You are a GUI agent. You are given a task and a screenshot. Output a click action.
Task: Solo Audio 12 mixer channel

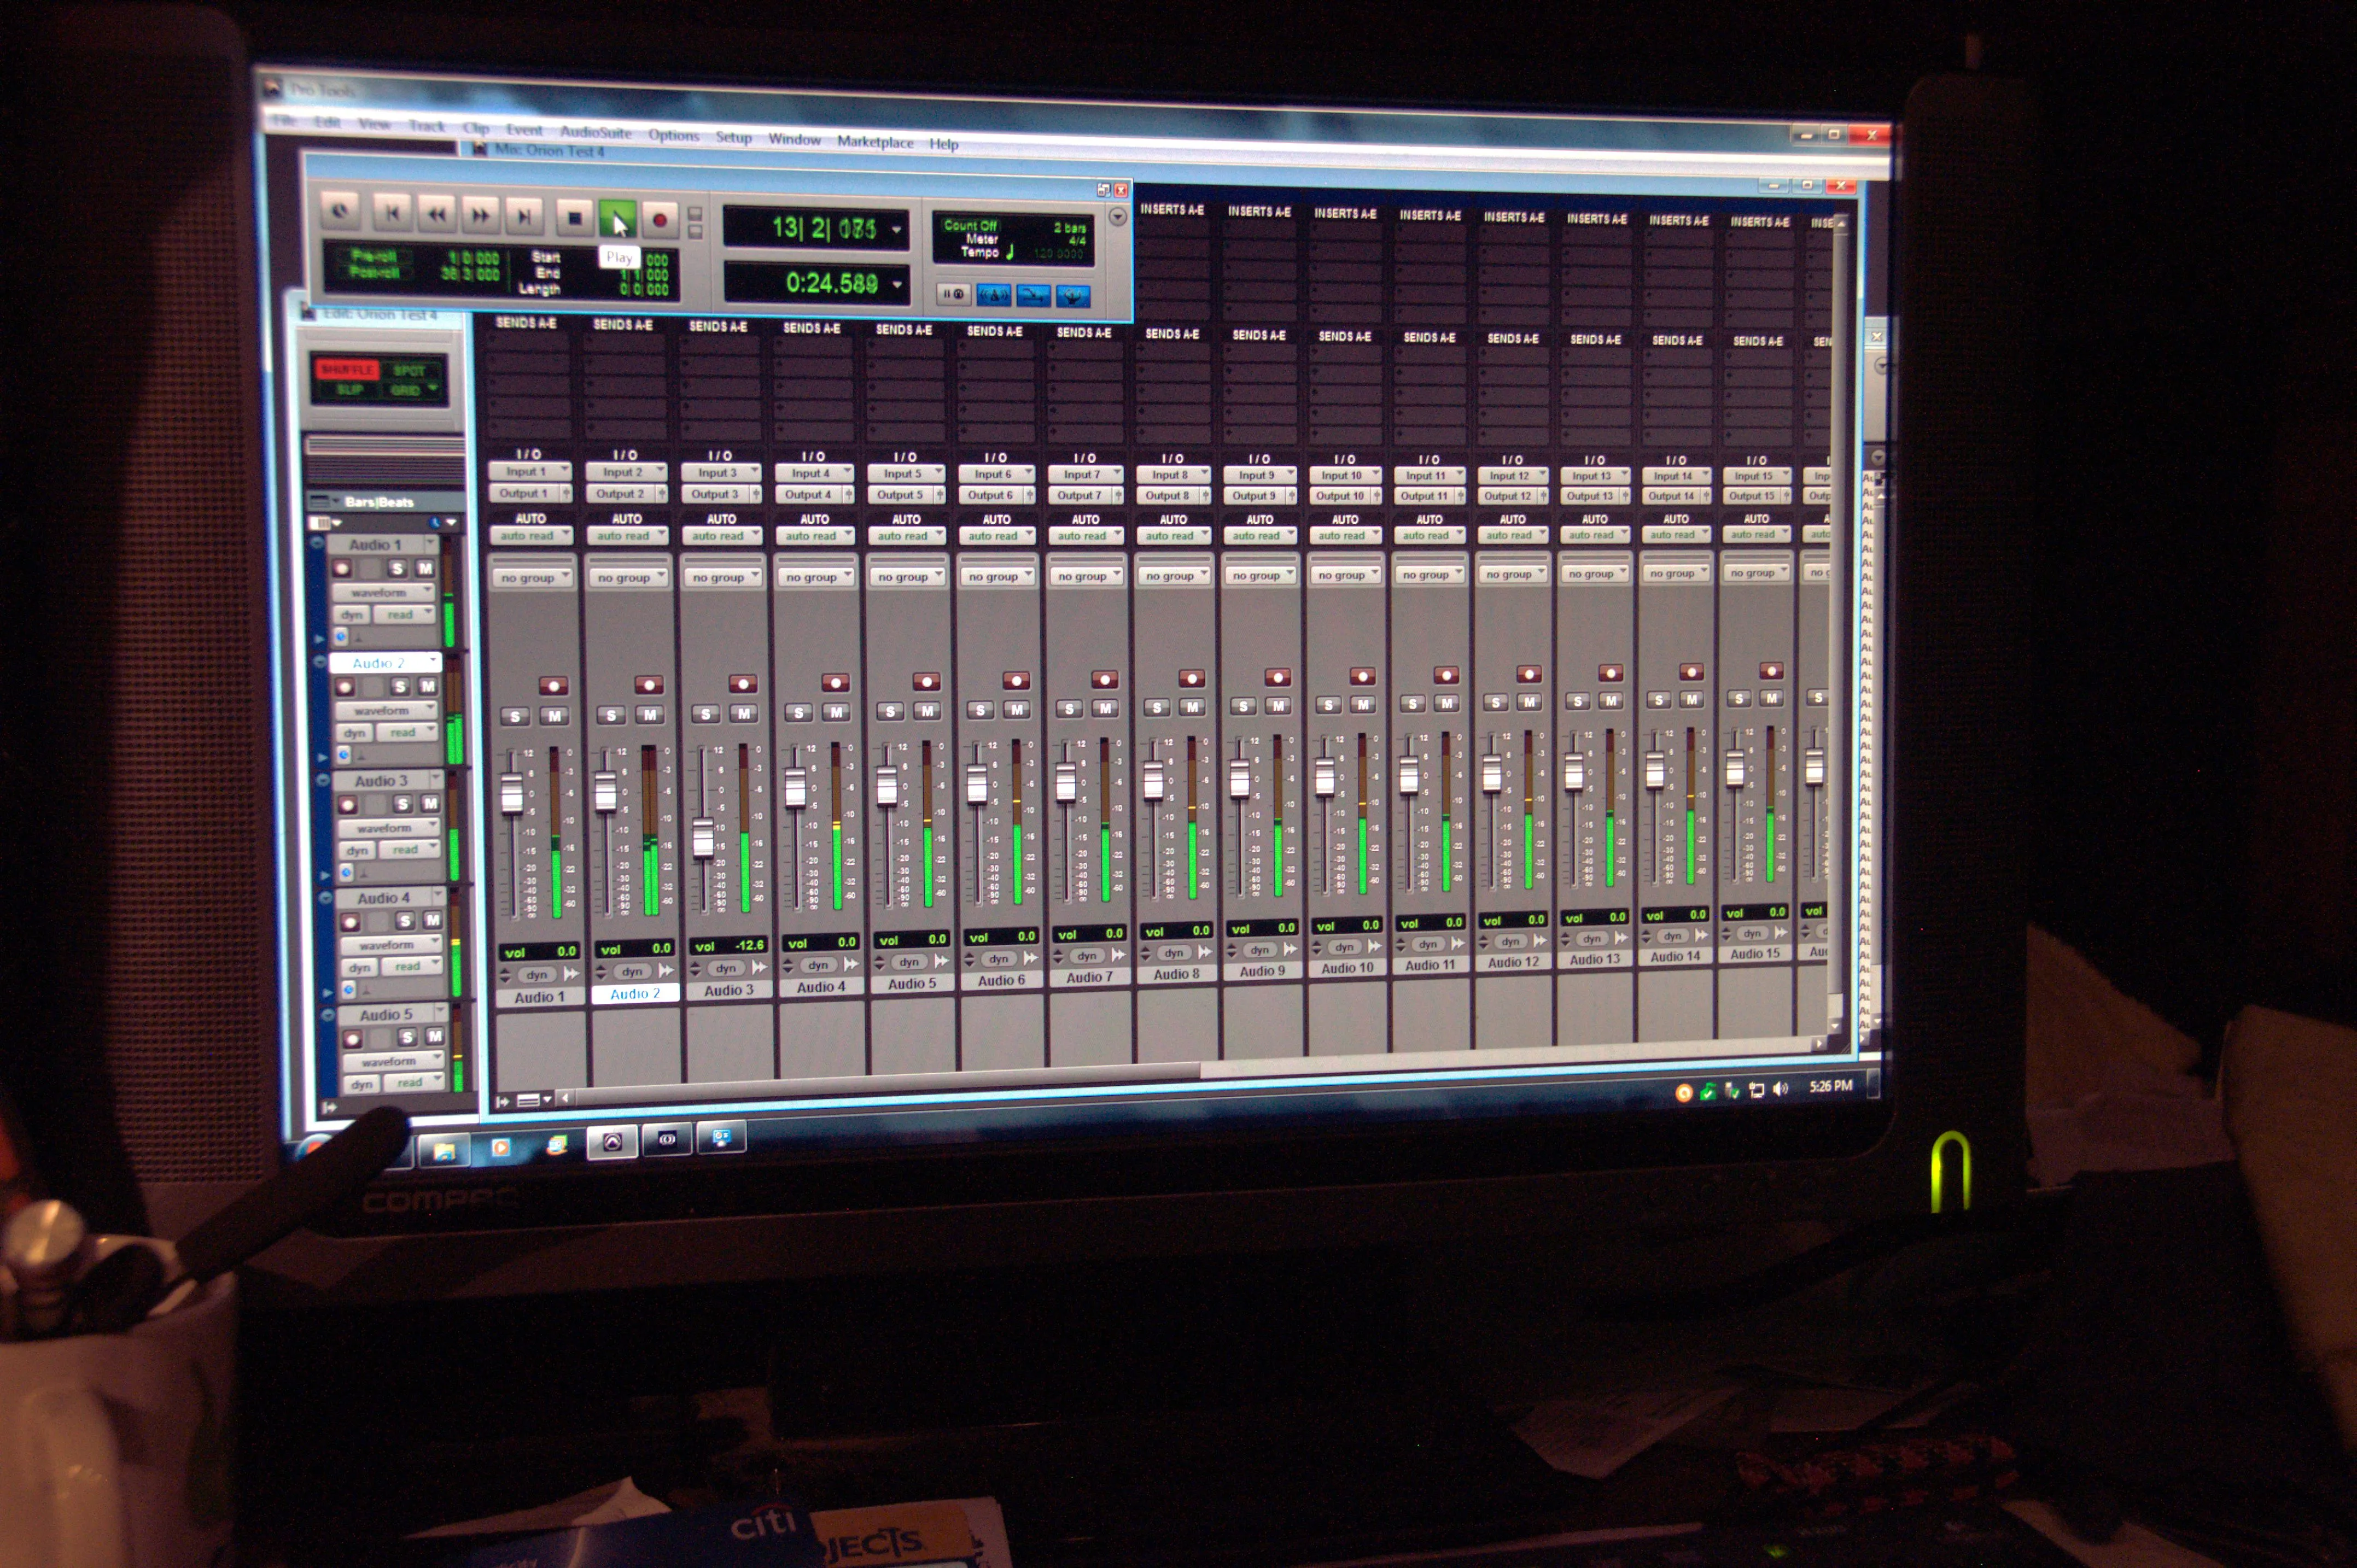pyautogui.click(x=1495, y=702)
